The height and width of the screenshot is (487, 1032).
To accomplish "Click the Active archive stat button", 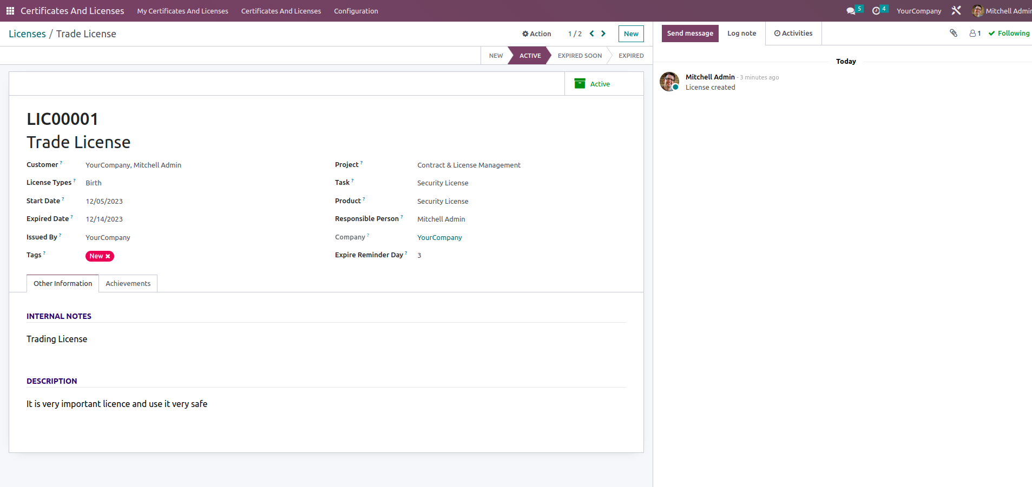I will pos(604,84).
